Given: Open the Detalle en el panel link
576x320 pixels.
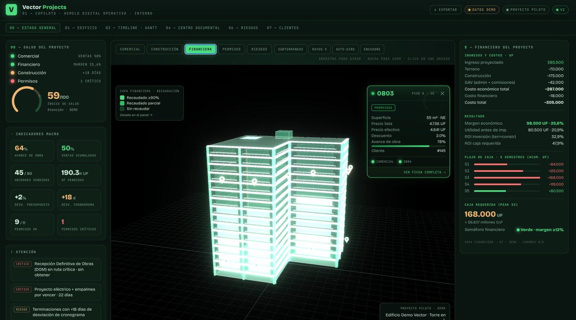Looking at the screenshot, I should 136,115.
